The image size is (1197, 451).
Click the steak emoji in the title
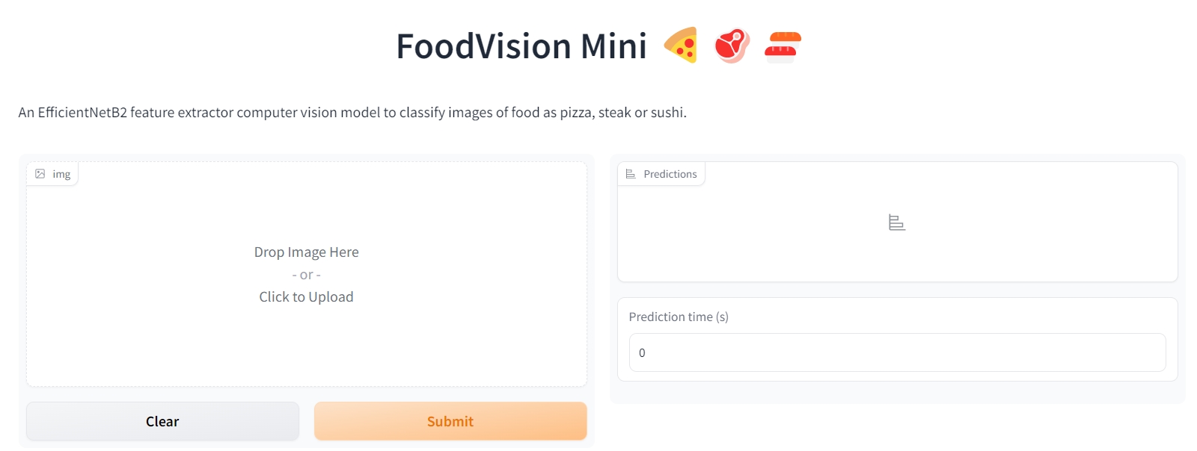[x=731, y=46]
